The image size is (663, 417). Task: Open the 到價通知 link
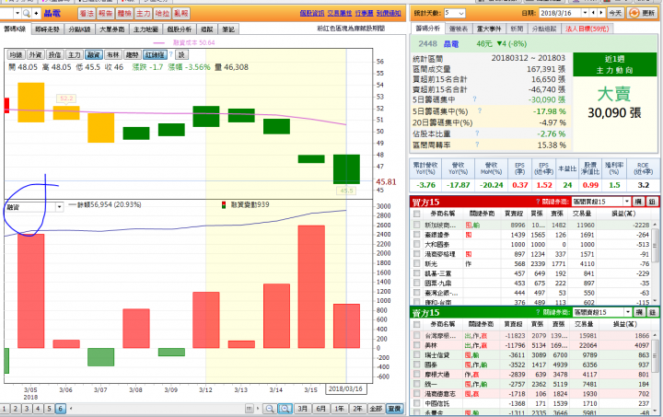click(389, 13)
